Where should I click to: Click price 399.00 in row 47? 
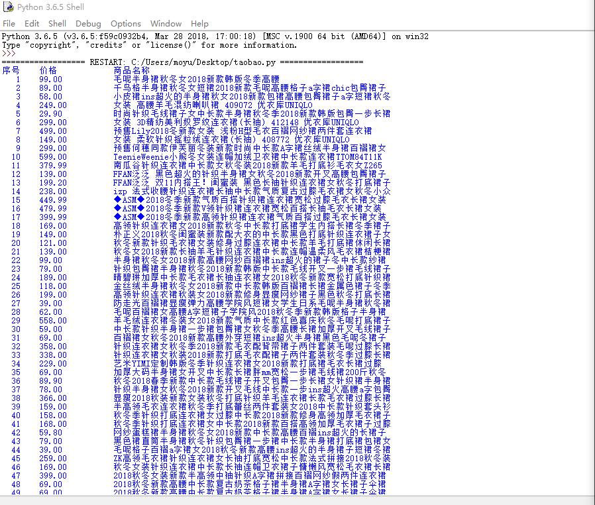point(53,476)
